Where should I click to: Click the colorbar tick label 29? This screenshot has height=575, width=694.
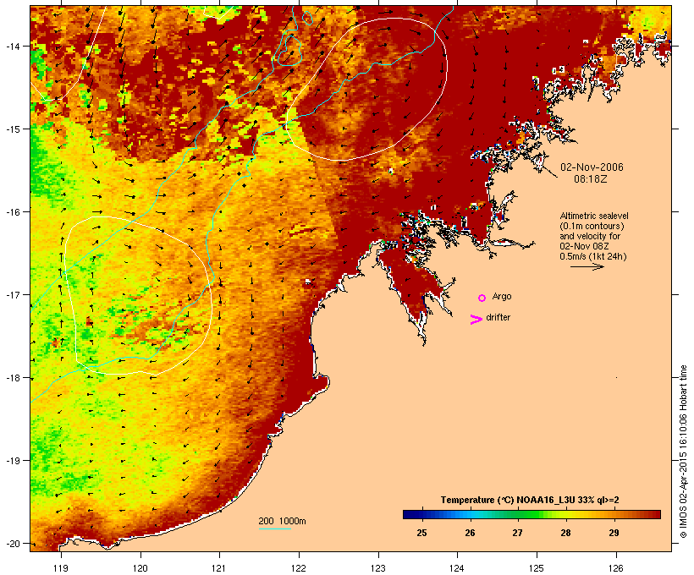coord(614,533)
